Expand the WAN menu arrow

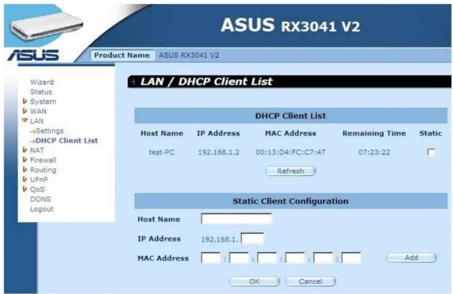point(25,111)
